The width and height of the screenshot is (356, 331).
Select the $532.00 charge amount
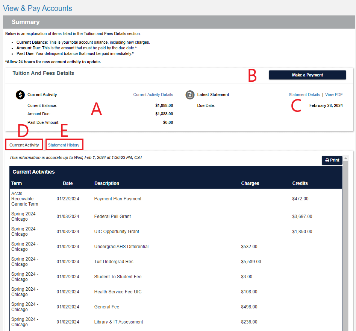[x=249, y=247]
